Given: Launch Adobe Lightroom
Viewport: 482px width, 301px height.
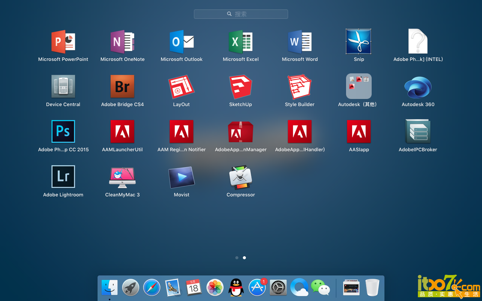Looking at the screenshot, I should (x=63, y=176).
